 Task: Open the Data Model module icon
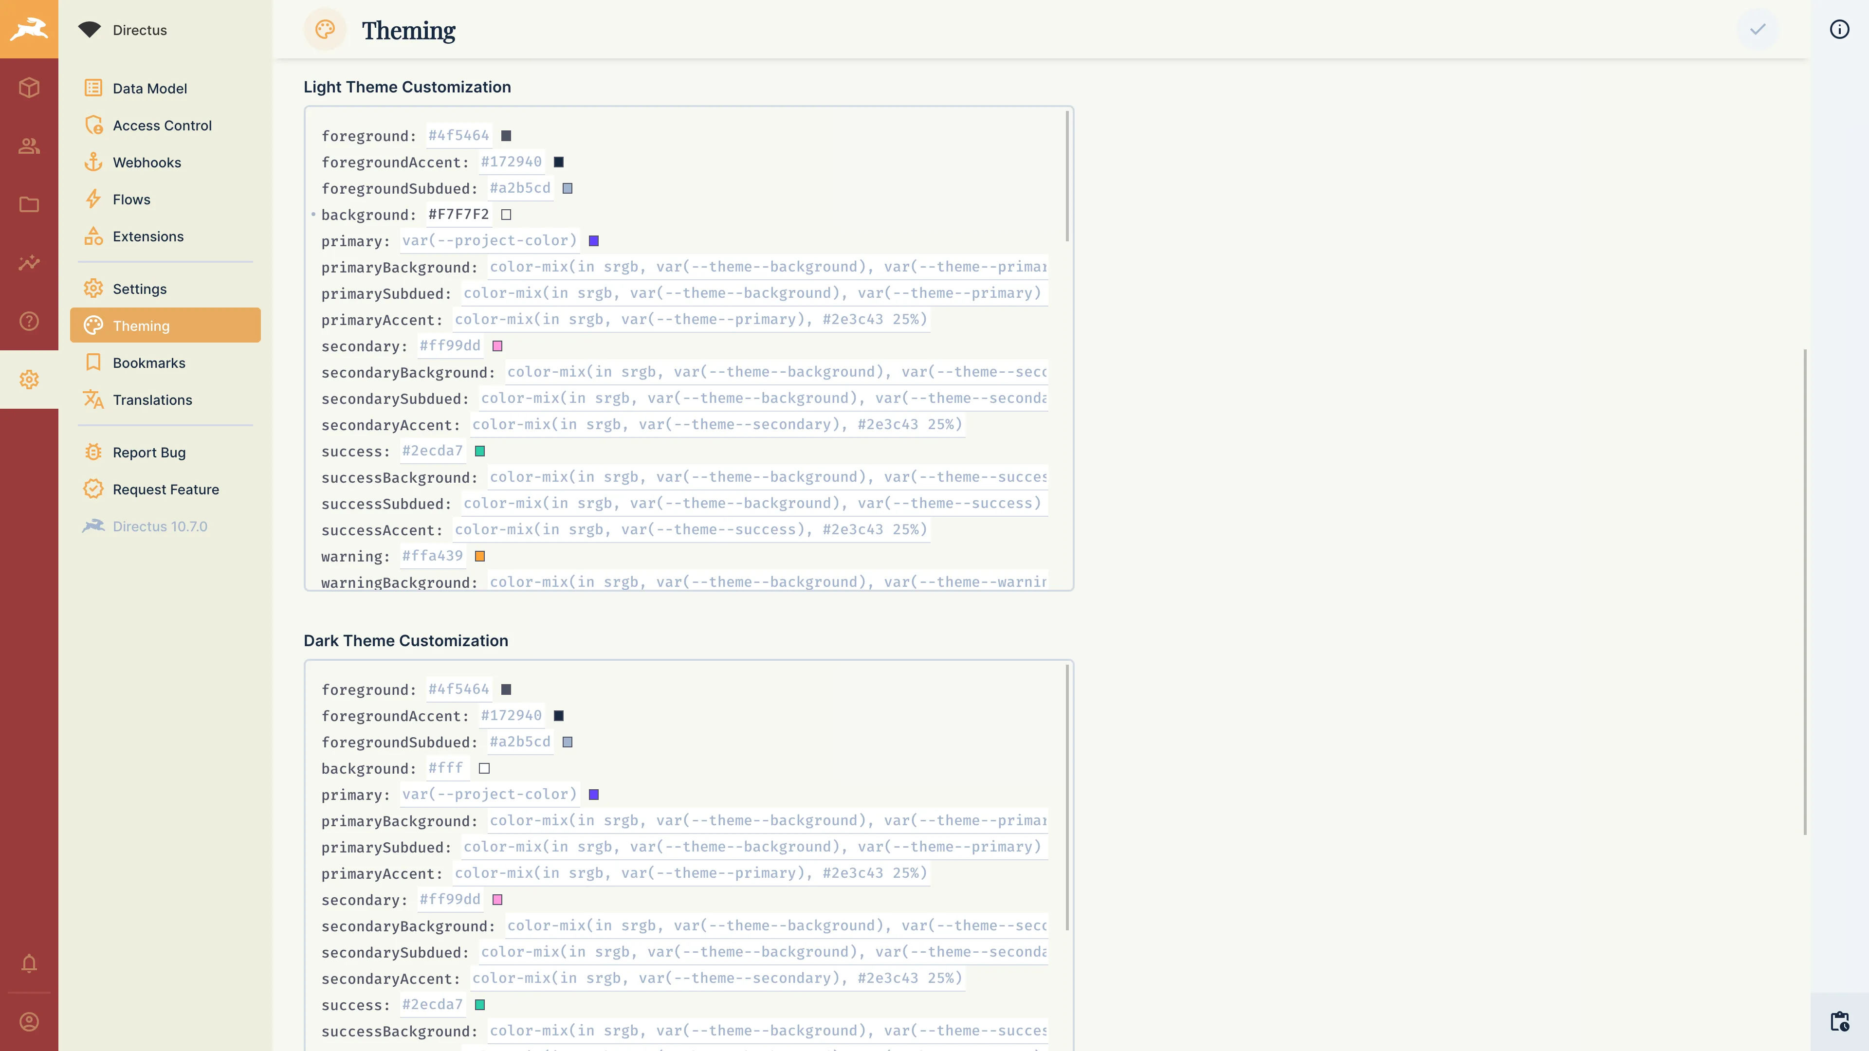click(29, 87)
